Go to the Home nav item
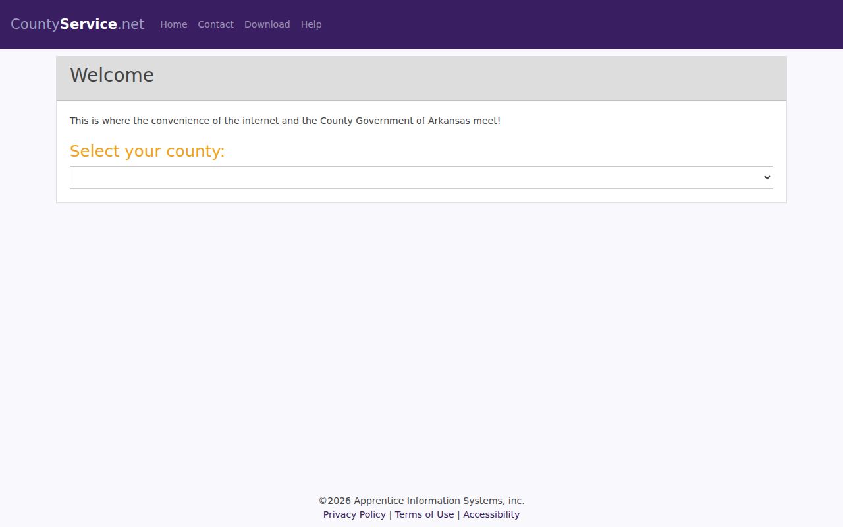The width and height of the screenshot is (843, 527). [x=174, y=24]
